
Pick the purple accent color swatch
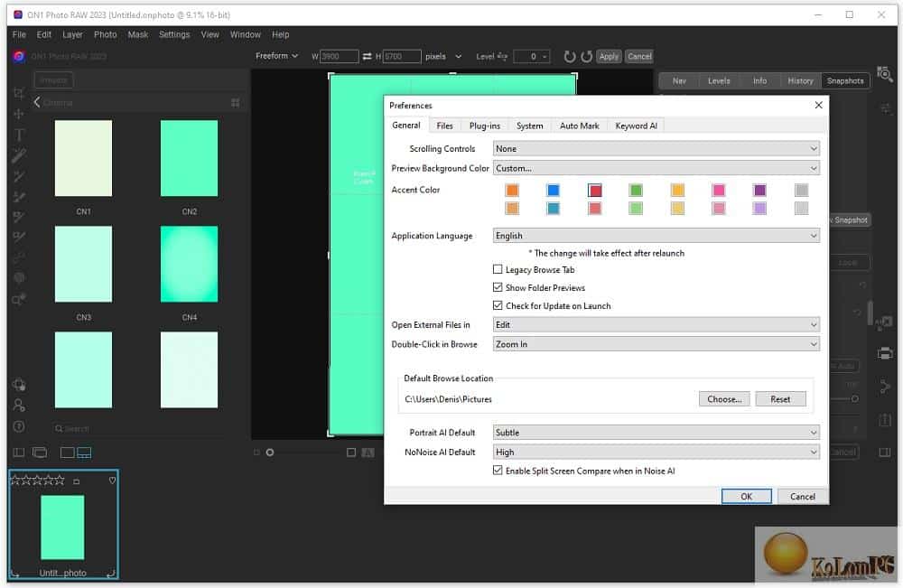(x=759, y=190)
